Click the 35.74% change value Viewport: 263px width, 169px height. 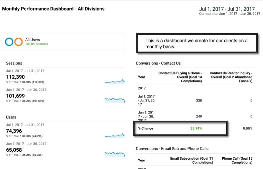coord(196,128)
